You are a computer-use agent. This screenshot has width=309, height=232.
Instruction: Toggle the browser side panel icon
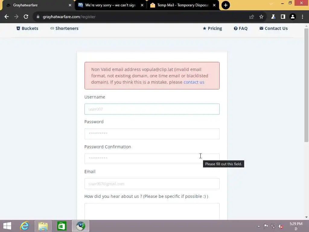tap(283, 17)
